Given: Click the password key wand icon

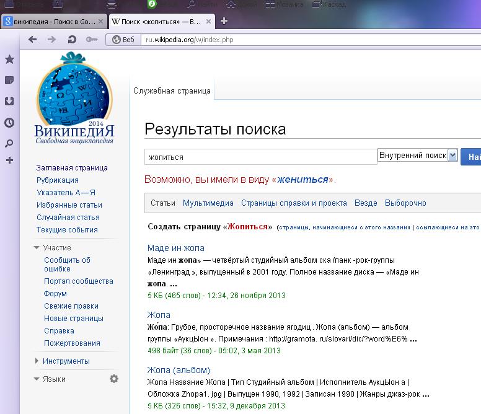Looking at the screenshot, I should click(92, 40).
